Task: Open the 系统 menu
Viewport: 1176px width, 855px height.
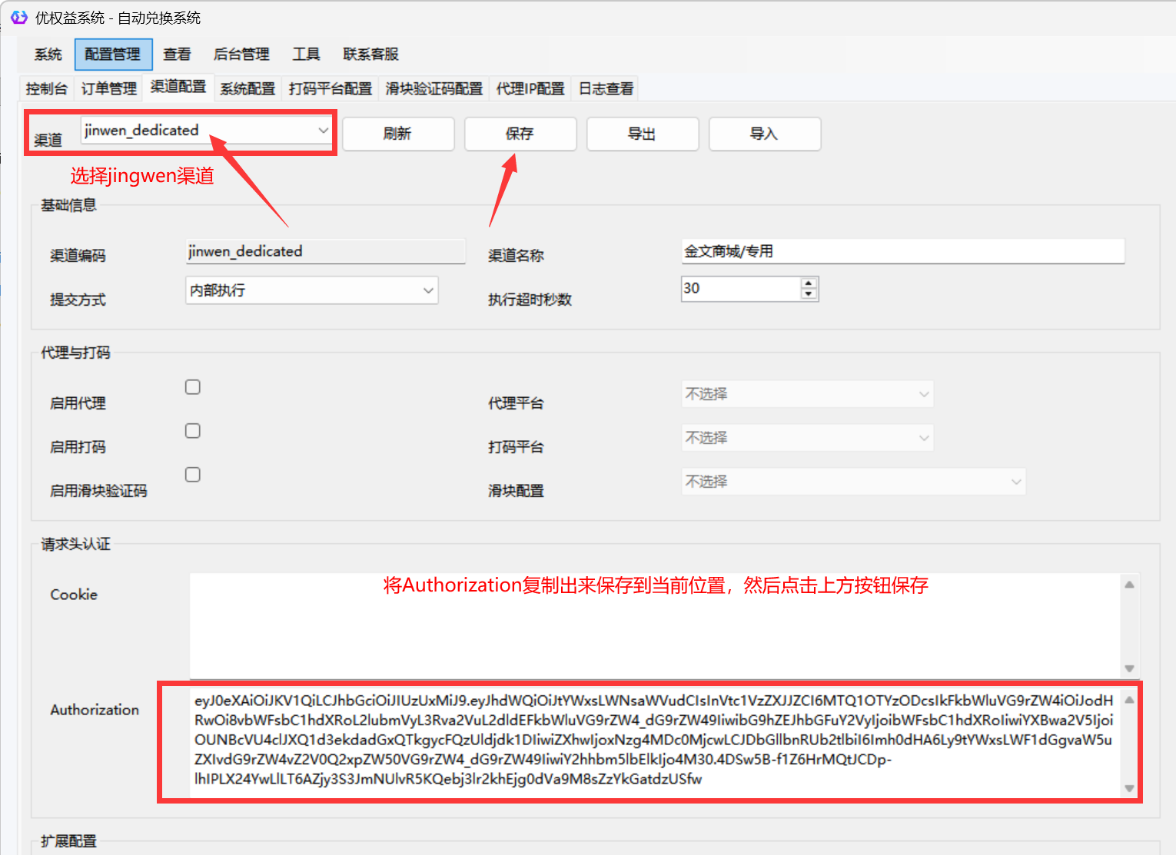Action: pyautogui.click(x=48, y=55)
